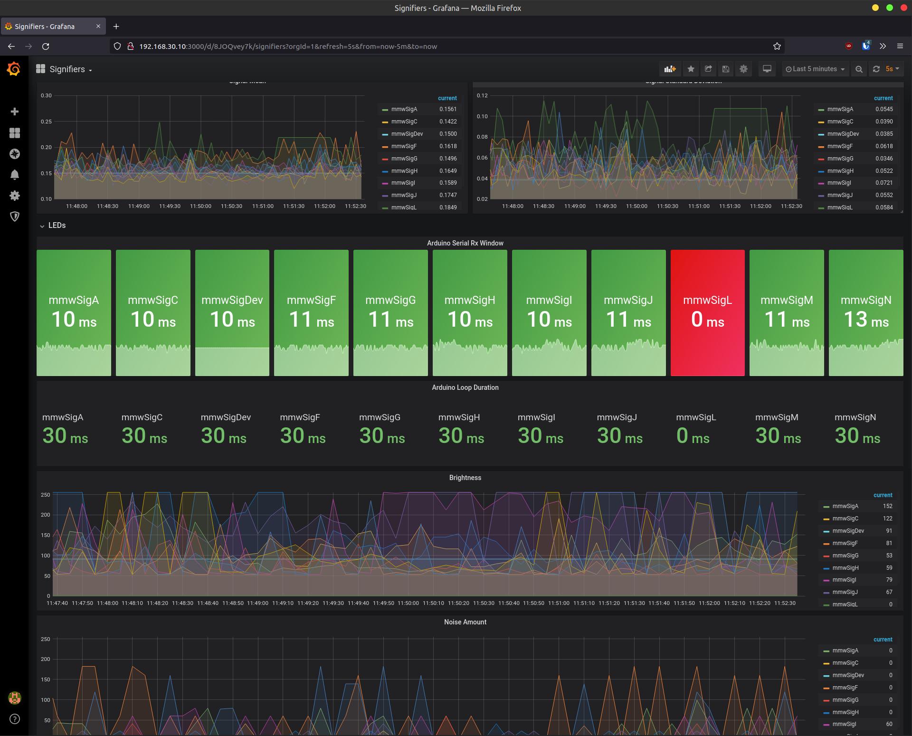Toggle mmwSigI in Brightness legend
Screen dimensions: 912x736
click(844, 580)
